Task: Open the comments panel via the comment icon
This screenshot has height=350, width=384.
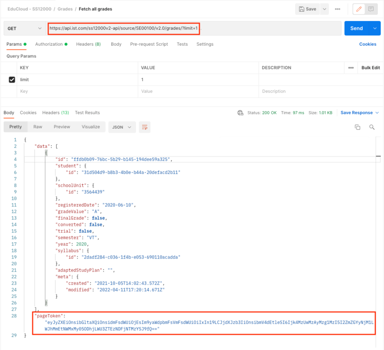Action: [370, 9]
